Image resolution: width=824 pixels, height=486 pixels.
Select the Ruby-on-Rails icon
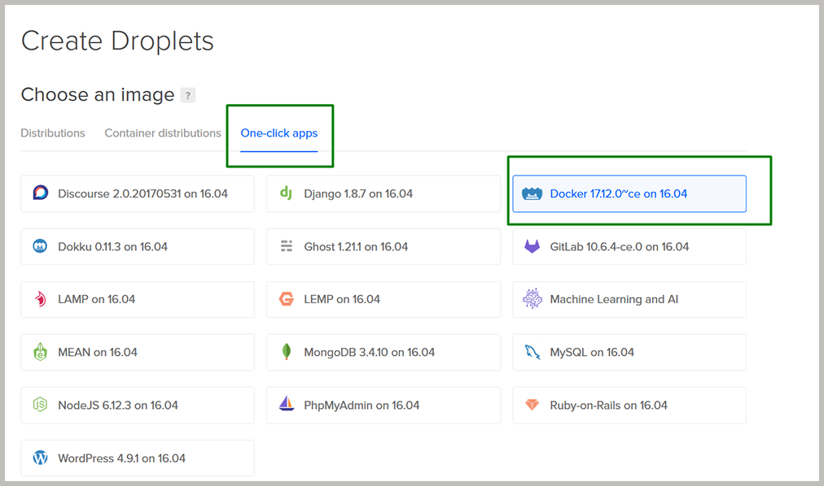click(533, 405)
